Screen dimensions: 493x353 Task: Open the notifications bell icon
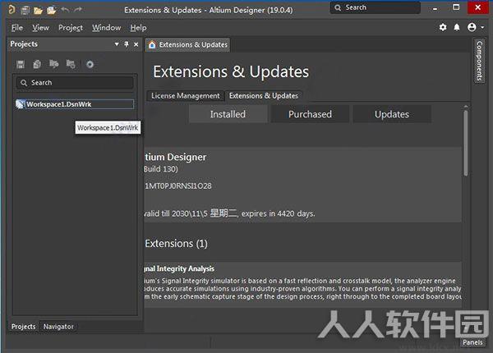[x=457, y=28]
